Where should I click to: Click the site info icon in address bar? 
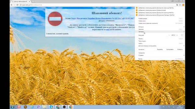[x=21, y=5]
